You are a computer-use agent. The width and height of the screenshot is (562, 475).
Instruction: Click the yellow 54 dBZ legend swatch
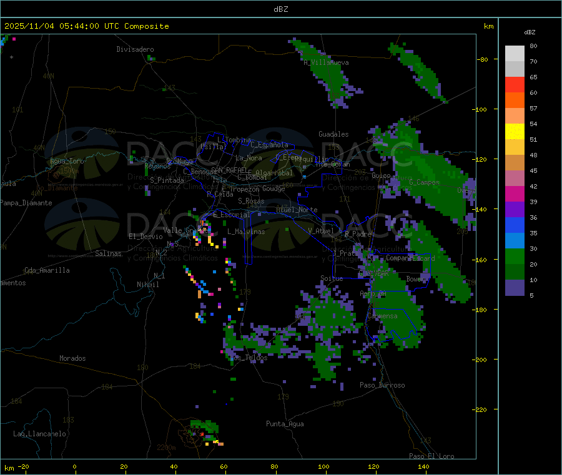[515, 132]
